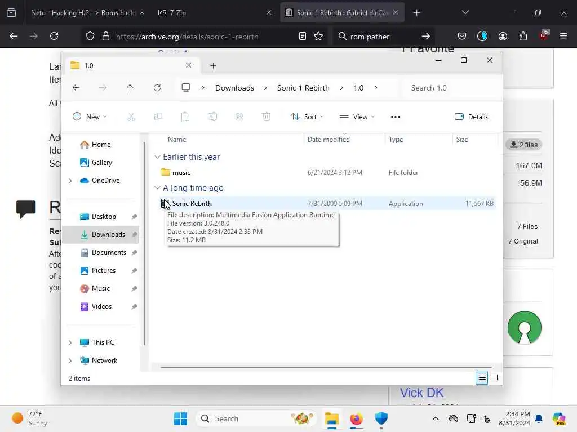Viewport: 577px width, 432px height.
Task: Click the horizontal scrollbar in file list
Action: (326, 367)
